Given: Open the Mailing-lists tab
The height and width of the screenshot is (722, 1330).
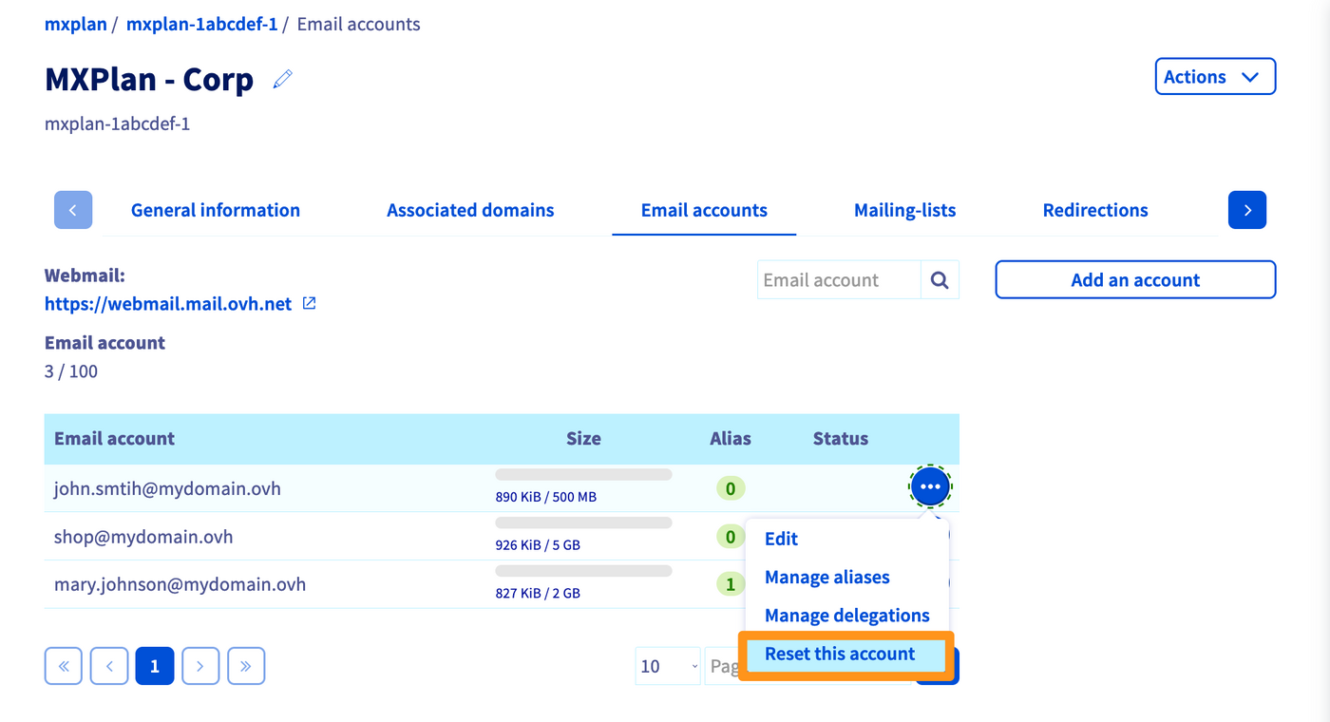Looking at the screenshot, I should point(904,210).
